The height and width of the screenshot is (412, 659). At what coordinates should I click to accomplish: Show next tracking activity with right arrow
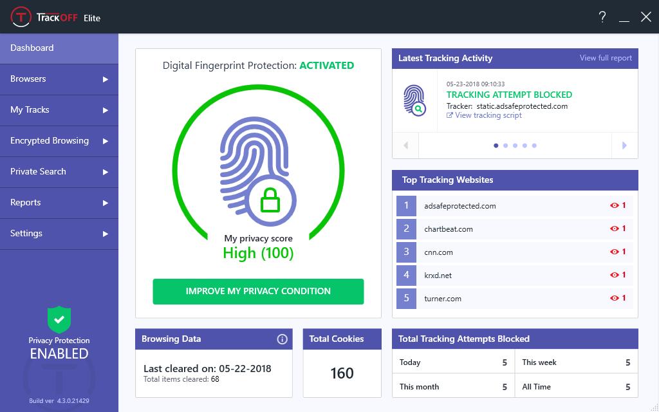pyautogui.click(x=624, y=145)
